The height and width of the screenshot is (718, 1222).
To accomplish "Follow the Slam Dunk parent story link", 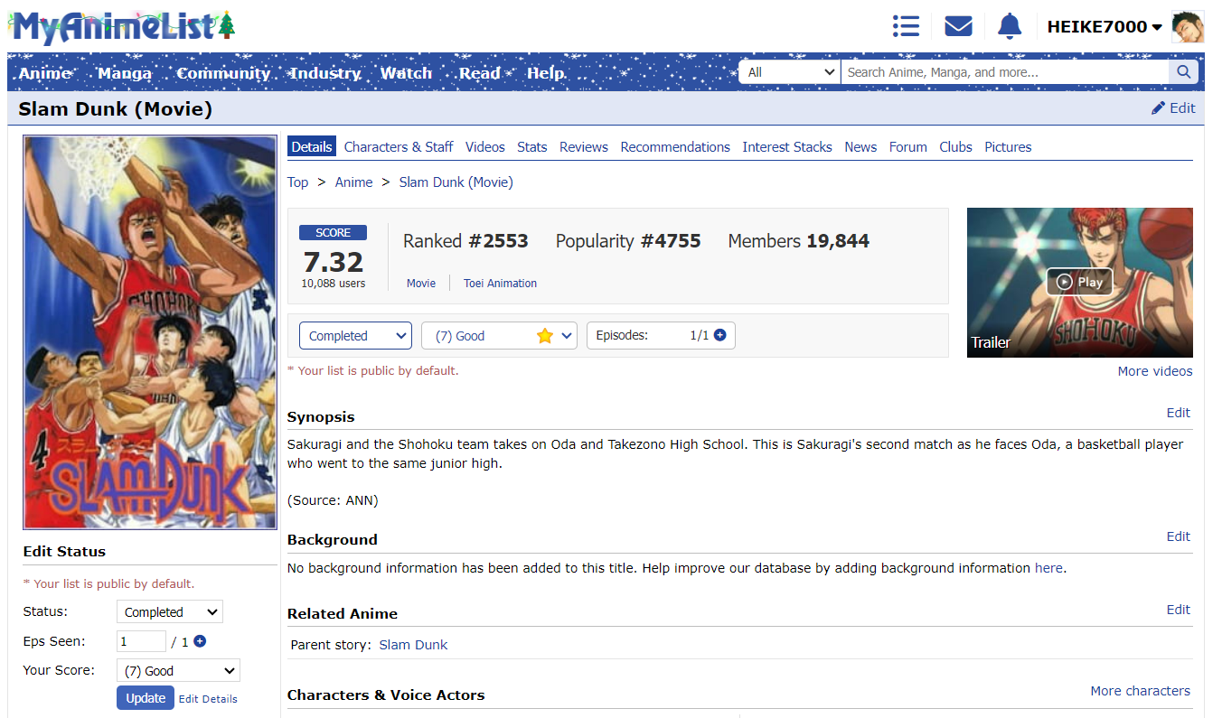I will point(413,645).
